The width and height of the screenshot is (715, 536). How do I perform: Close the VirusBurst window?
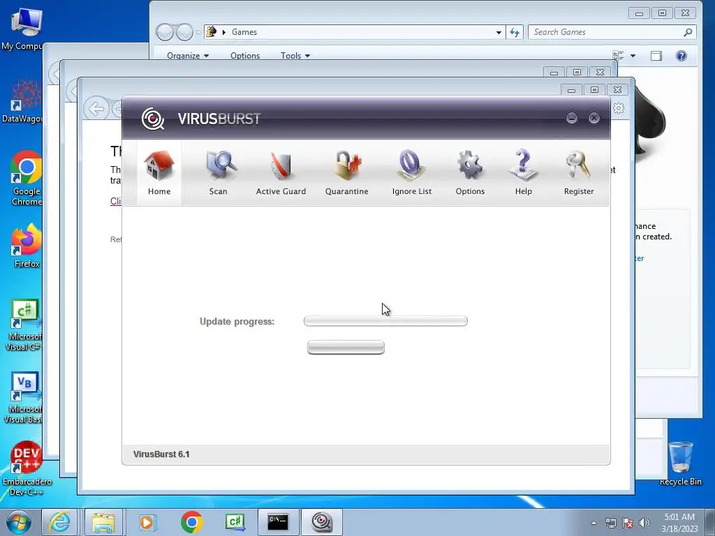click(x=594, y=118)
